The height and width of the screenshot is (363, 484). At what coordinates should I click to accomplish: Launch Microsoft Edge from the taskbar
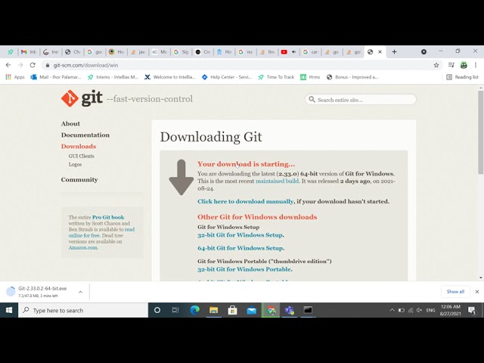click(195, 310)
